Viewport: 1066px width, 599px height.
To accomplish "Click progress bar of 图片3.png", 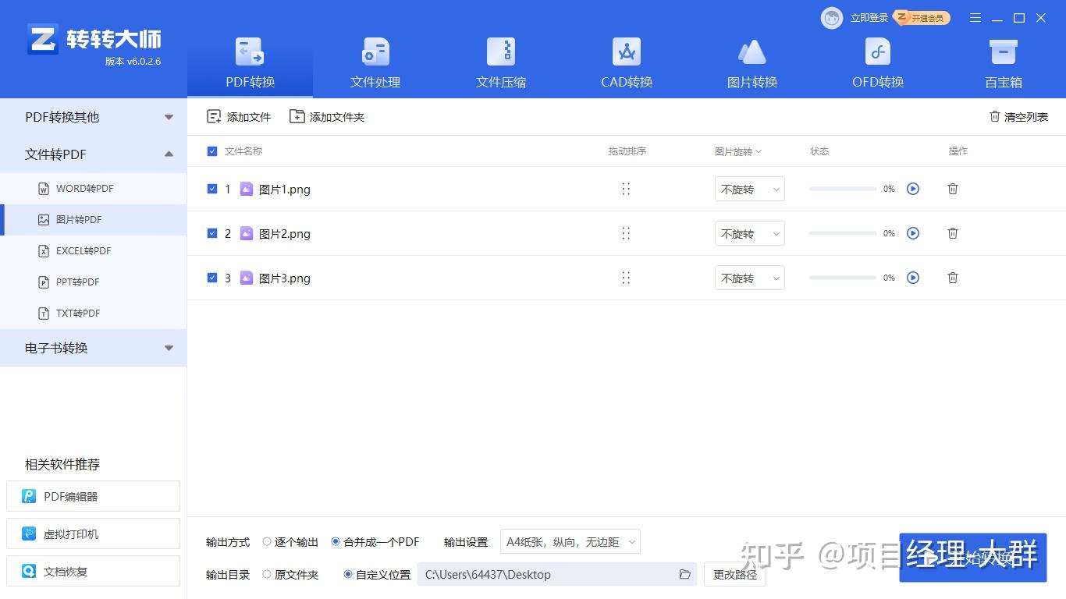I will [843, 278].
